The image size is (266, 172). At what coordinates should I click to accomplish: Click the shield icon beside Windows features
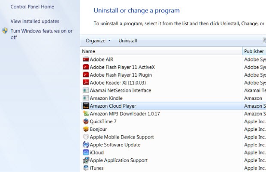(5, 31)
